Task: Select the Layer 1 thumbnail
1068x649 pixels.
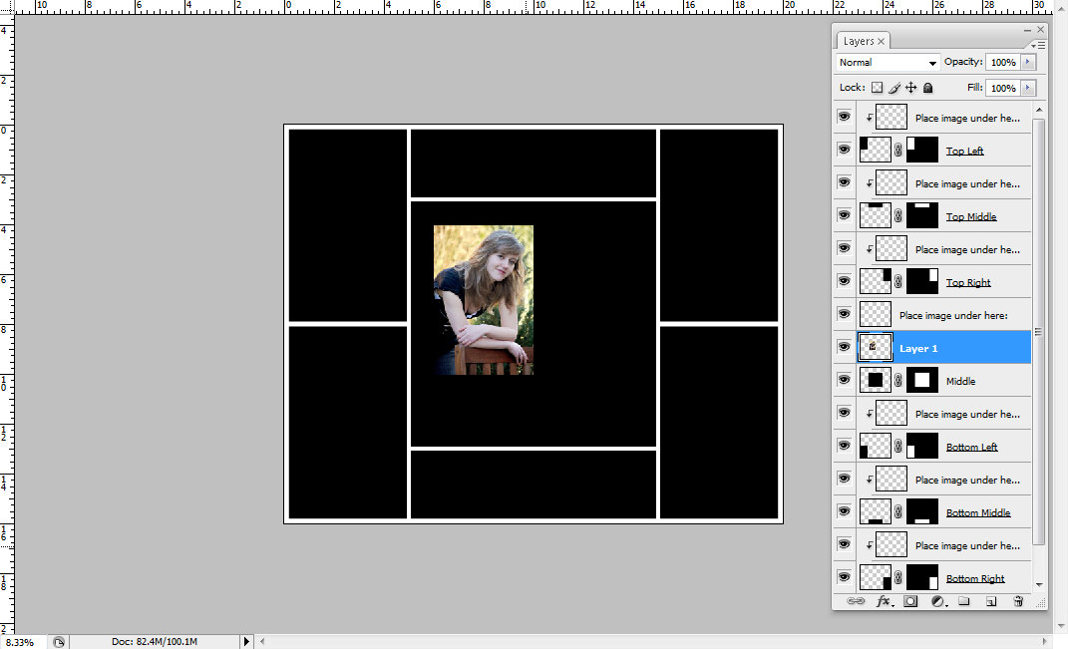Action: pos(876,347)
